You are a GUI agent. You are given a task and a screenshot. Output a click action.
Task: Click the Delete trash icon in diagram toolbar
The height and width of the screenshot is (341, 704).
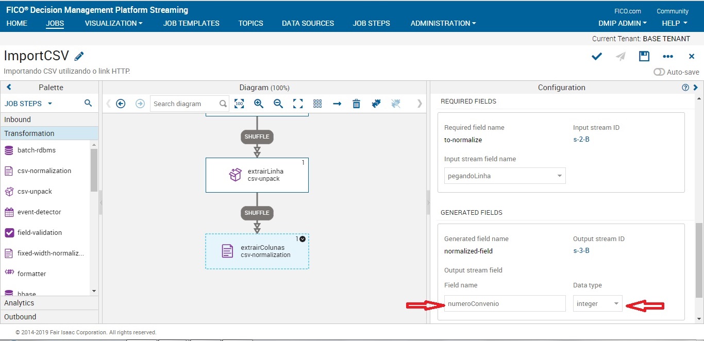(356, 104)
